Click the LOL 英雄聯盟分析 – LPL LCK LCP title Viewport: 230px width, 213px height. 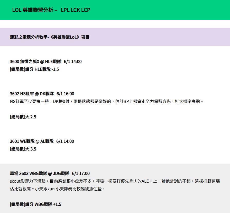pyautogui.click(x=51, y=10)
